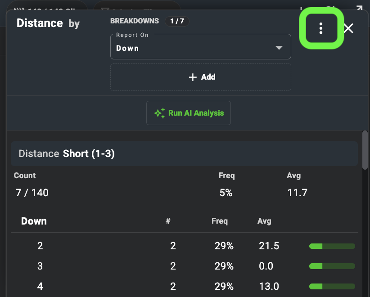The width and height of the screenshot is (370, 297).
Task: Sort by Freq header in the Down table
Action: [x=220, y=221]
